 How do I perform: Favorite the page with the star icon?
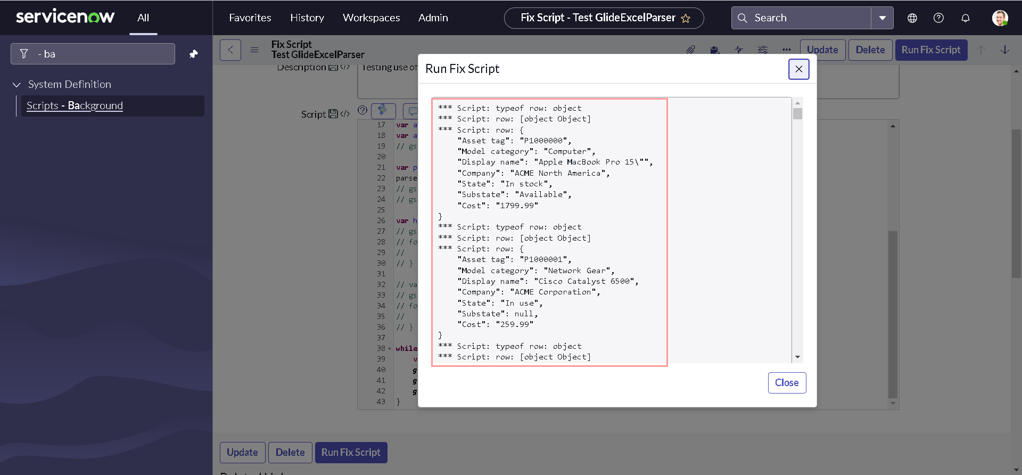pyautogui.click(x=686, y=19)
